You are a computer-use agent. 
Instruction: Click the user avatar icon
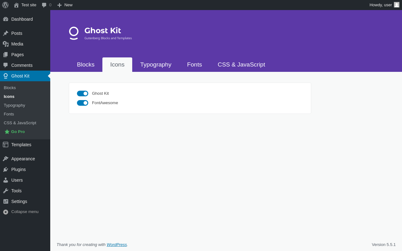tap(397, 5)
